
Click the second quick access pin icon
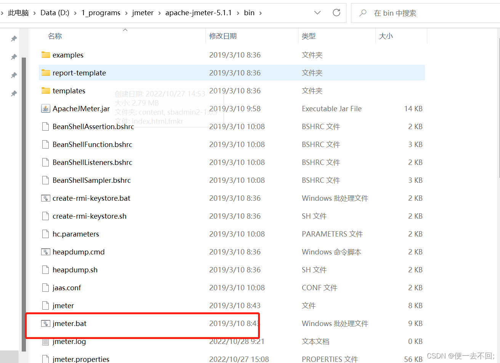tap(14, 57)
